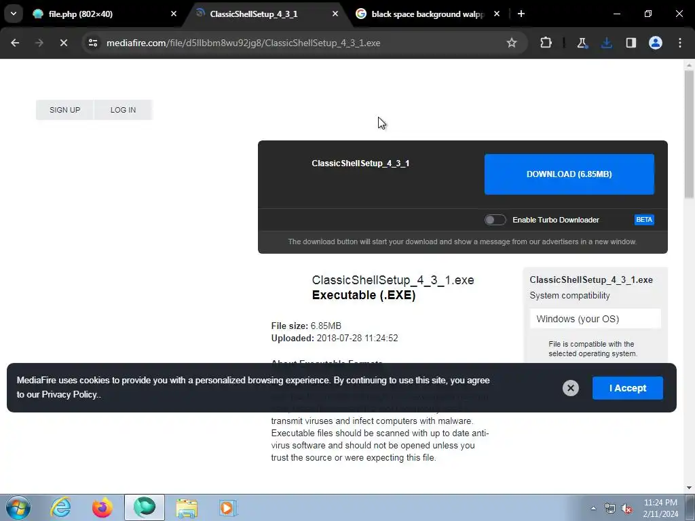The height and width of the screenshot is (521, 695).
Task: Bookmark this page with the star icon
Action: [512, 43]
